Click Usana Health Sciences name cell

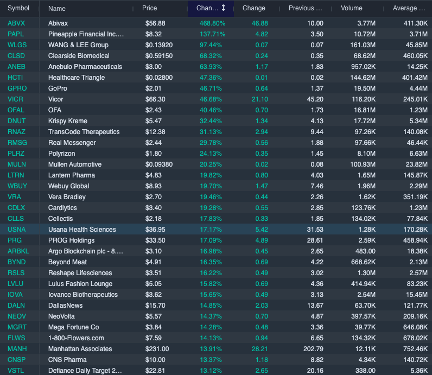tap(82, 230)
